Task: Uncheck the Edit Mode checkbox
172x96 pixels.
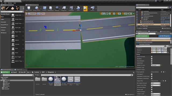Action: 152,59
